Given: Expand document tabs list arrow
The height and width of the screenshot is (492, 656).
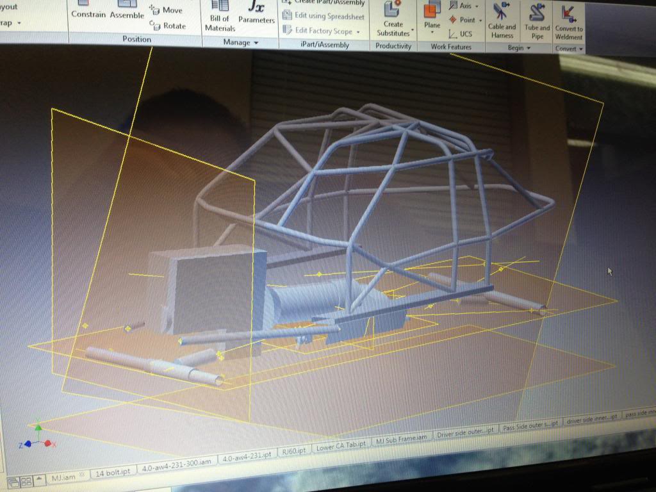Looking at the screenshot, I should (39, 479).
